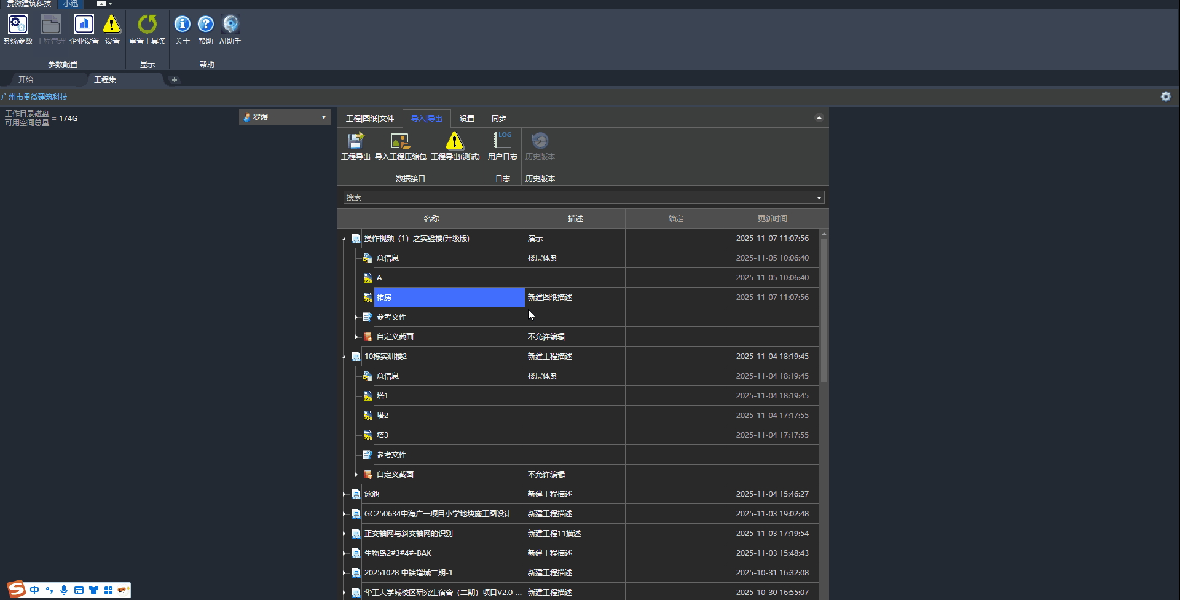Viewport: 1180px width, 600px height.
Task: Open the gear settings icon at top right
Action: coord(1165,97)
